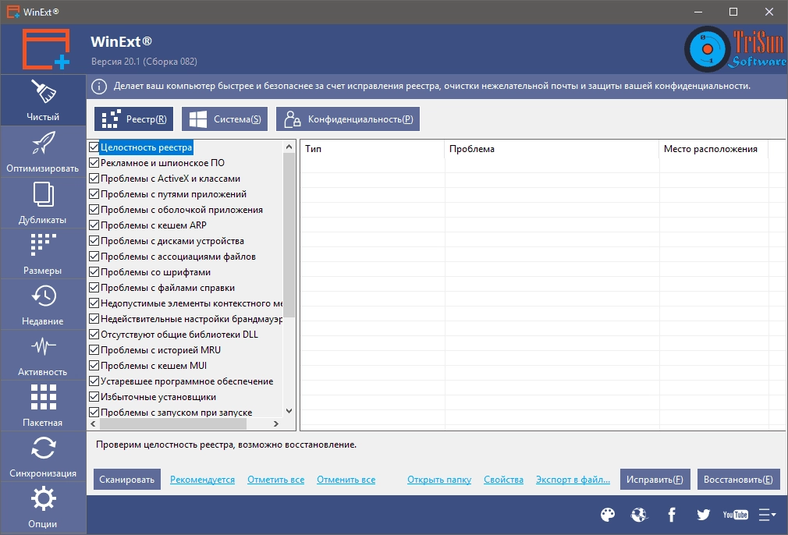
Task: Toggle Проблемы со шрифтами checkbox
Action: (x=94, y=271)
